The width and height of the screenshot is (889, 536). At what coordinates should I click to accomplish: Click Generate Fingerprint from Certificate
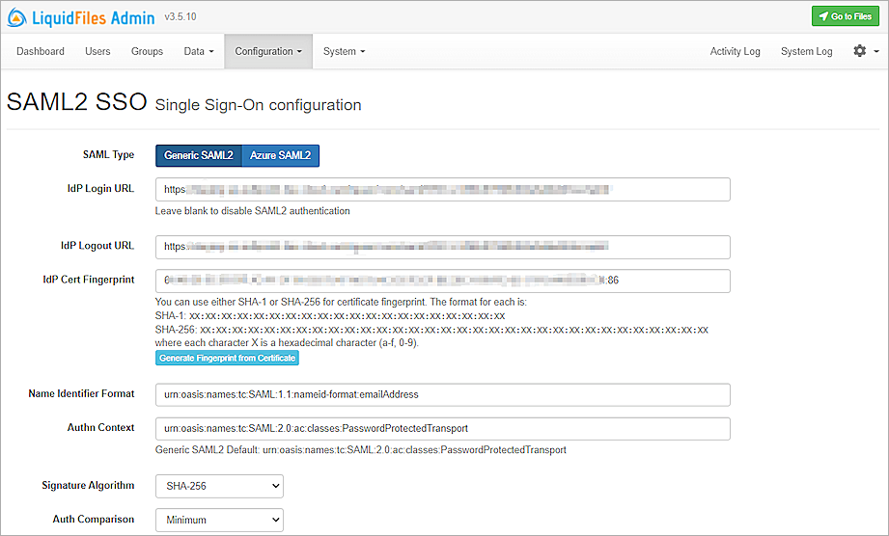[228, 359]
